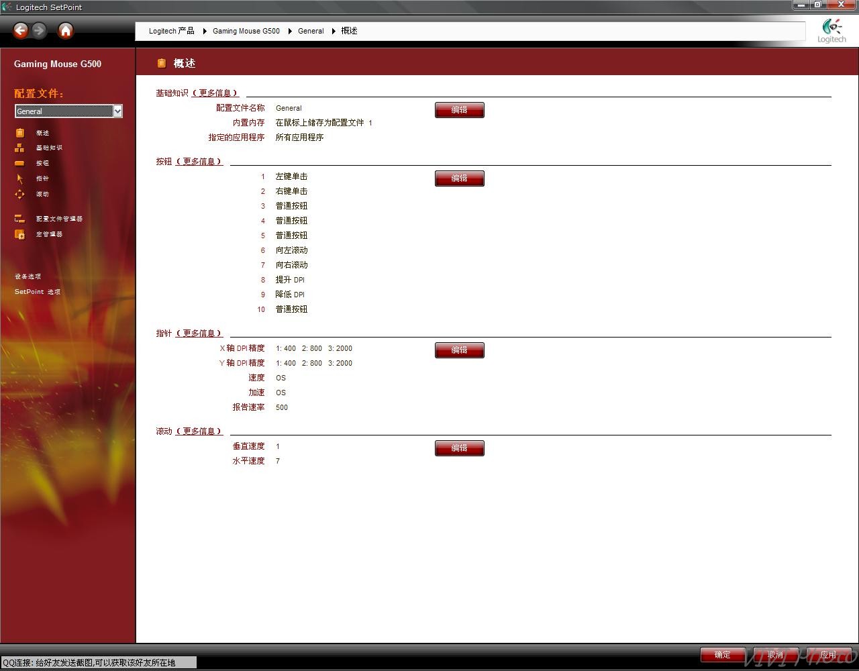Click the QQ连接 status text at bottom
Screen dimensions: 859x671
pyautogui.click(x=89, y=662)
